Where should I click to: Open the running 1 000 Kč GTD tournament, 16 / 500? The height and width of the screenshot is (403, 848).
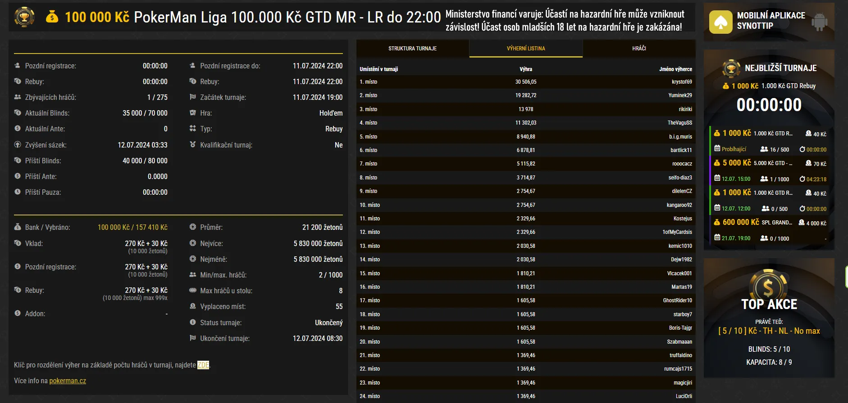click(x=770, y=141)
